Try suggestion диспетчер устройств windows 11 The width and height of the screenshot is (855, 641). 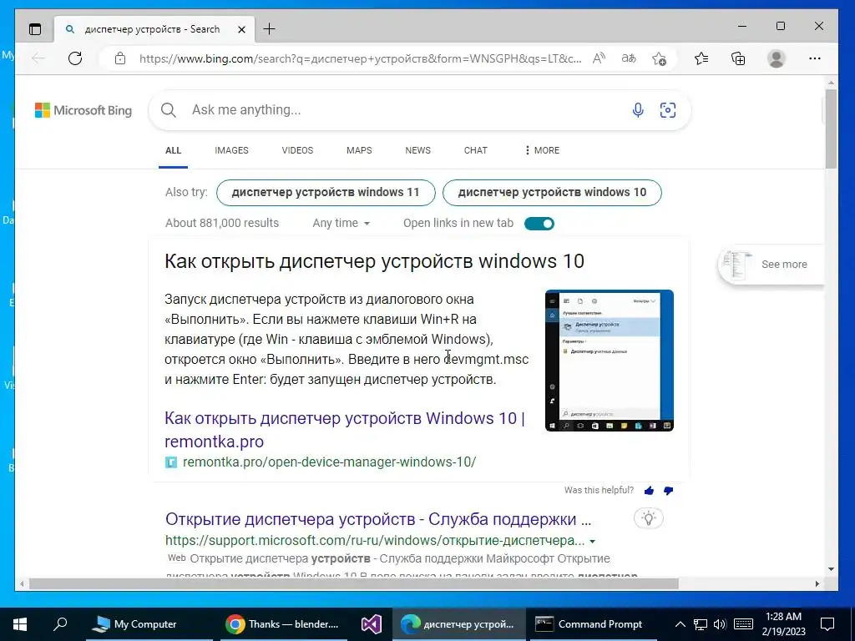(x=326, y=193)
